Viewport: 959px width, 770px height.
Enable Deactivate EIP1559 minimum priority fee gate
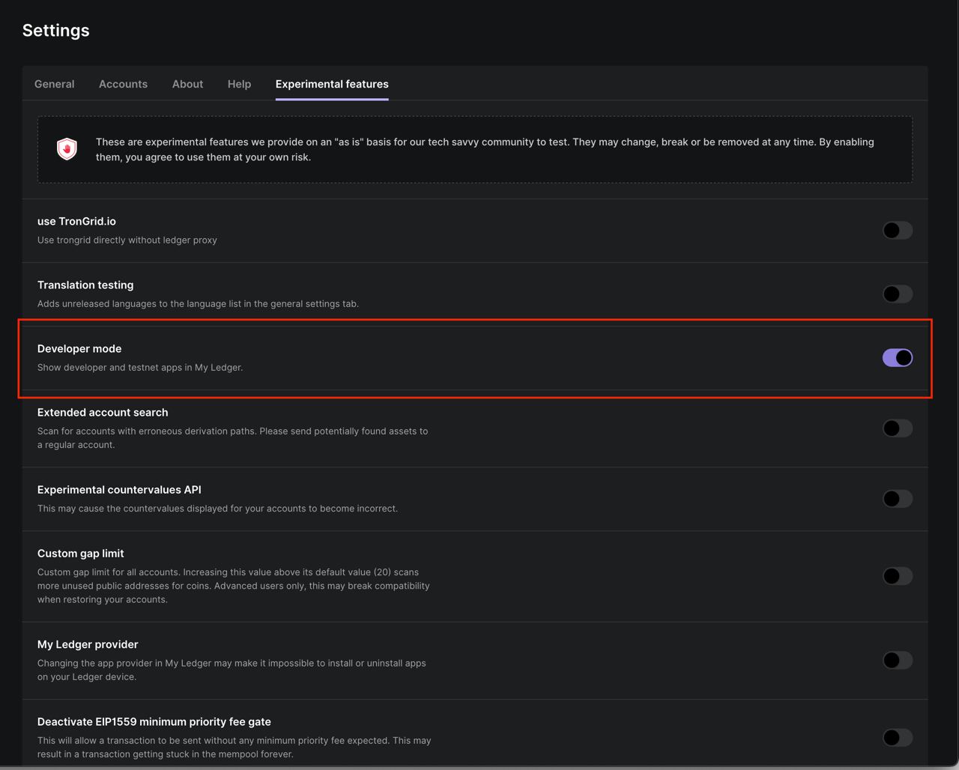click(897, 737)
